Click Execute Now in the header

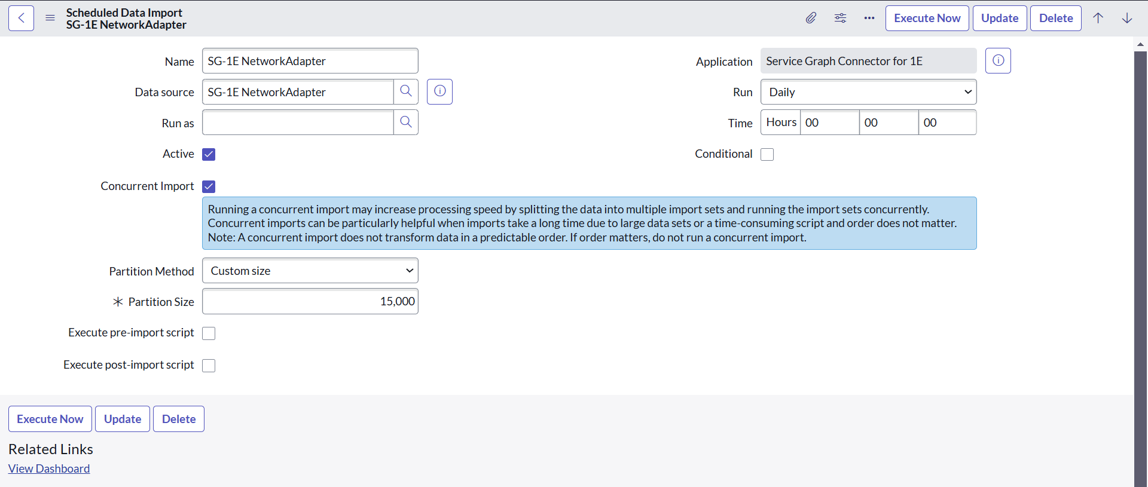pyautogui.click(x=927, y=18)
